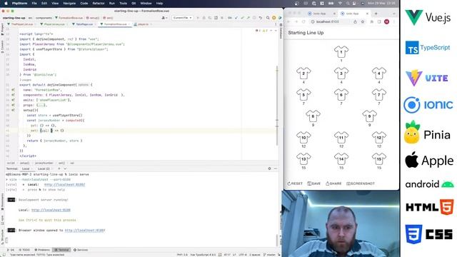Tap jersey number 1 in the lineup
Screen dimensions: 457x257
[x=341, y=52]
